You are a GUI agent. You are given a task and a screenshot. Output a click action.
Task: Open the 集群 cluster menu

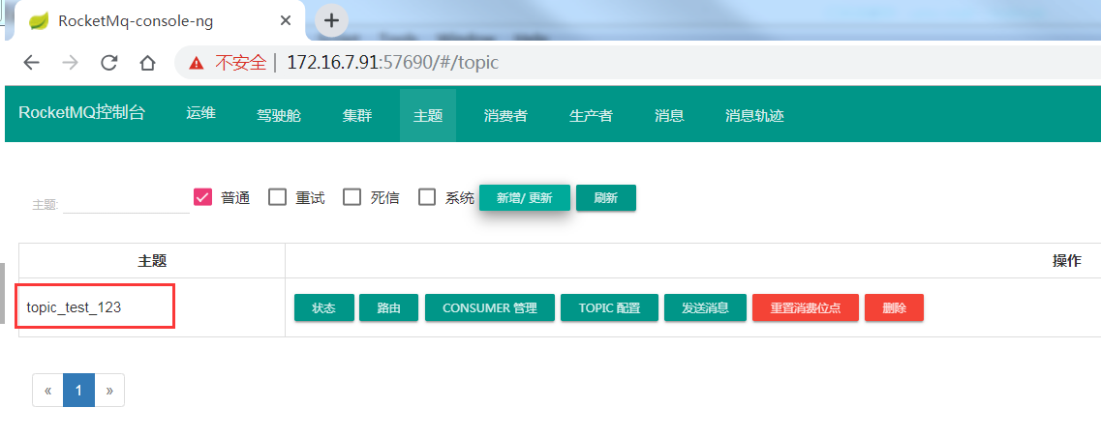click(x=357, y=116)
